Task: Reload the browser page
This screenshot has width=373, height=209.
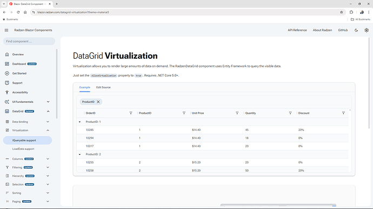Action: coord(18,12)
